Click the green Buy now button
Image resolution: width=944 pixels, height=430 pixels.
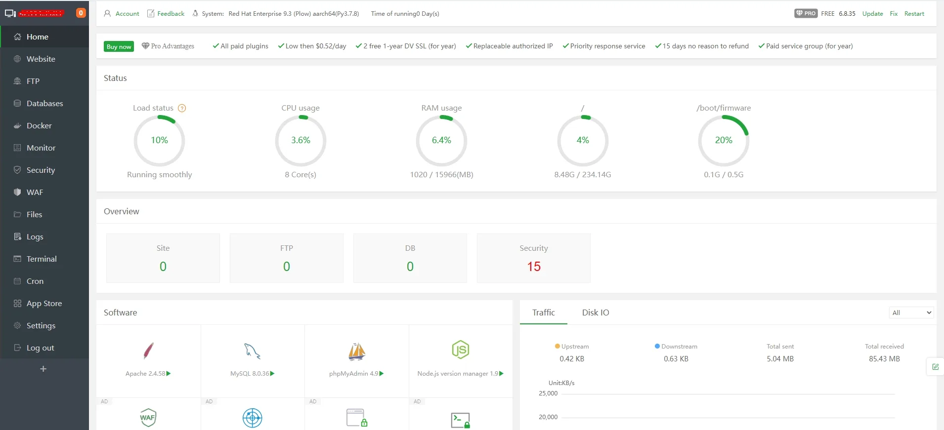point(119,46)
